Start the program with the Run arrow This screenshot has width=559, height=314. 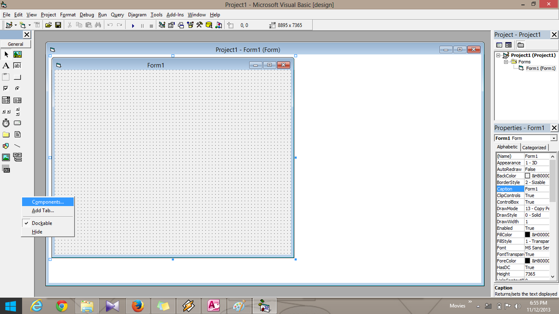pyautogui.click(x=133, y=26)
